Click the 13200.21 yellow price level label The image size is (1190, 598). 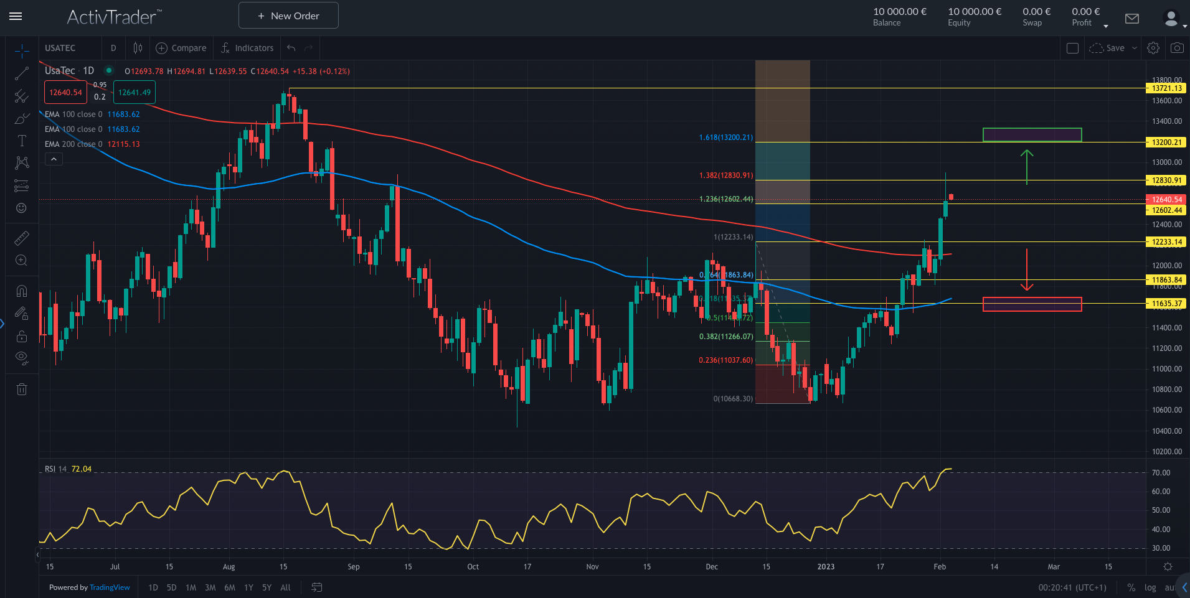pos(1166,142)
